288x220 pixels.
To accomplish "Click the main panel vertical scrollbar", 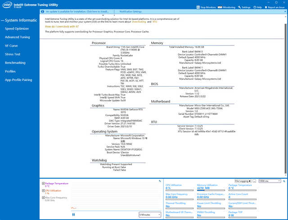I will coord(285,99).
